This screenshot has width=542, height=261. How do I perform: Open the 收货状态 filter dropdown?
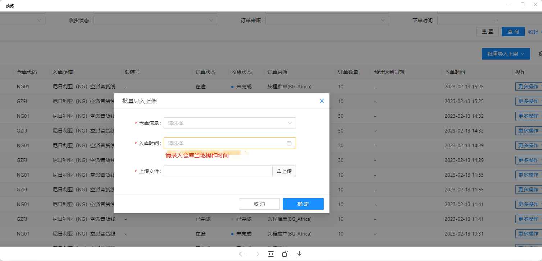(155, 20)
